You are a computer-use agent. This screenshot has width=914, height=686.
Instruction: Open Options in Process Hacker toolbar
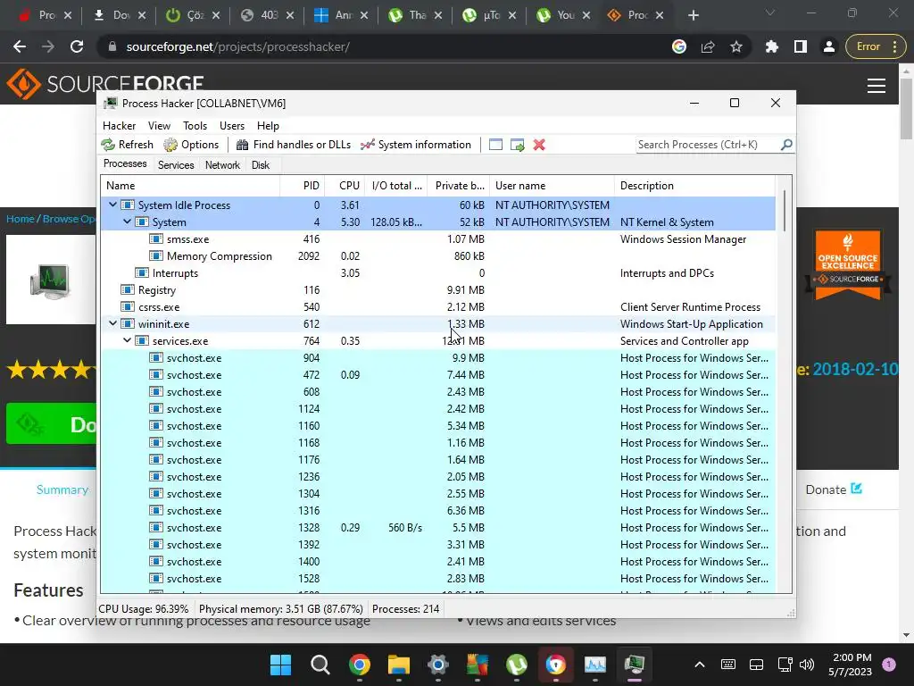click(x=191, y=145)
